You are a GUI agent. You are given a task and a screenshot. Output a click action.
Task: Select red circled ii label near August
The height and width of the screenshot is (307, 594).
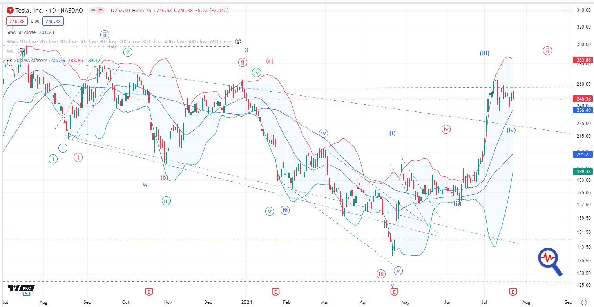pyautogui.click(x=547, y=50)
